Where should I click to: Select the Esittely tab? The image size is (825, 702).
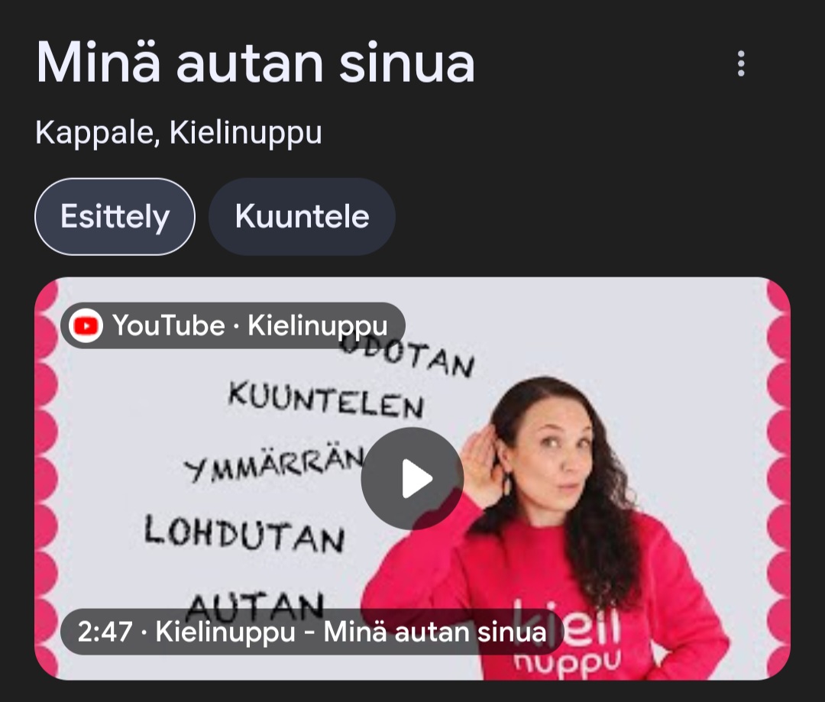pyautogui.click(x=115, y=216)
